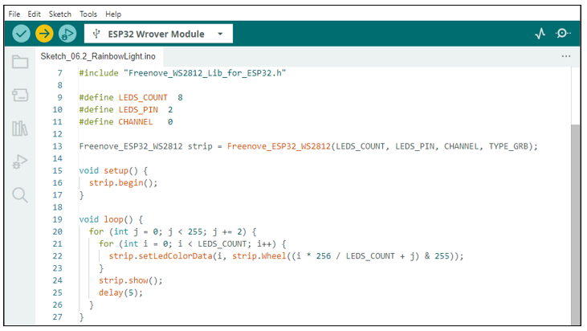Click the inner for loop with i on line 21
The width and height of the screenshot is (587, 331).
pyautogui.click(x=193, y=244)
